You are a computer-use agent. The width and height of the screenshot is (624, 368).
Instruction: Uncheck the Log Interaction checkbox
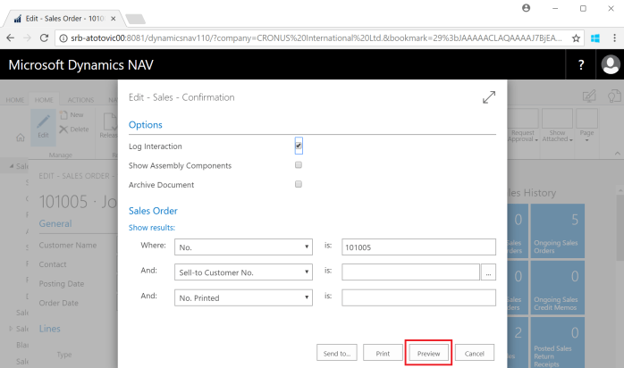pos(299,145)
